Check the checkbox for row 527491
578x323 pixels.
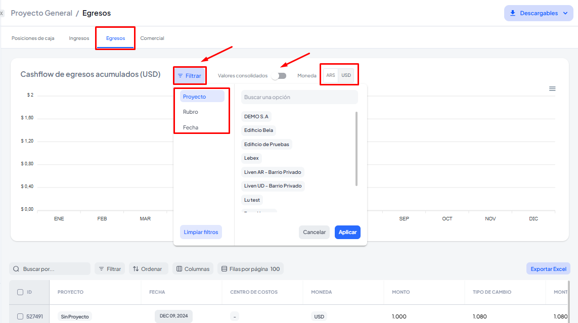pyautogui.click(x=20, y=316)
